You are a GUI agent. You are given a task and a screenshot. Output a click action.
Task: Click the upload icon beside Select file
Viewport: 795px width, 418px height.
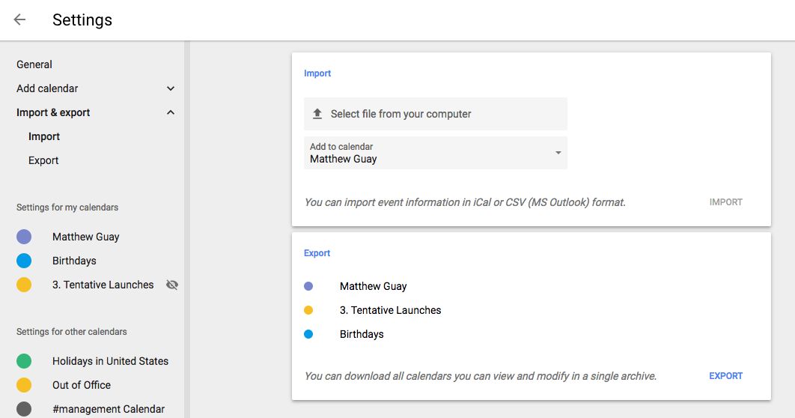[317, 114]
